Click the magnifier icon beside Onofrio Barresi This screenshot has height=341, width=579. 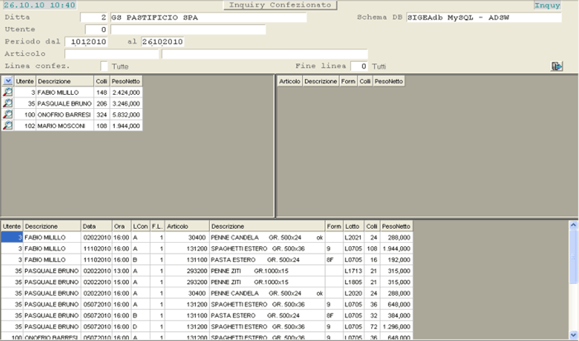click(7, 115)
